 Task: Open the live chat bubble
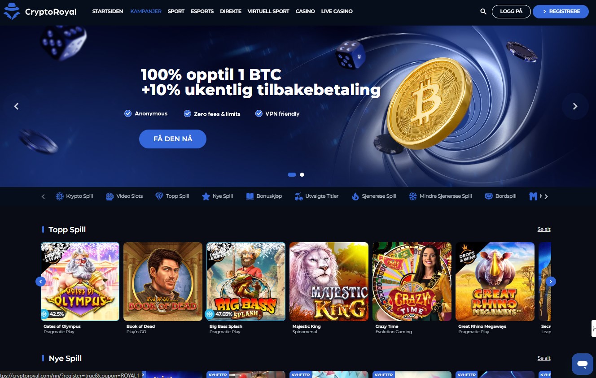point(583,364)
